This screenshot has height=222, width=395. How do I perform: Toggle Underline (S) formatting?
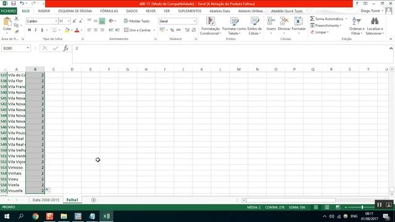coord(42,30)
